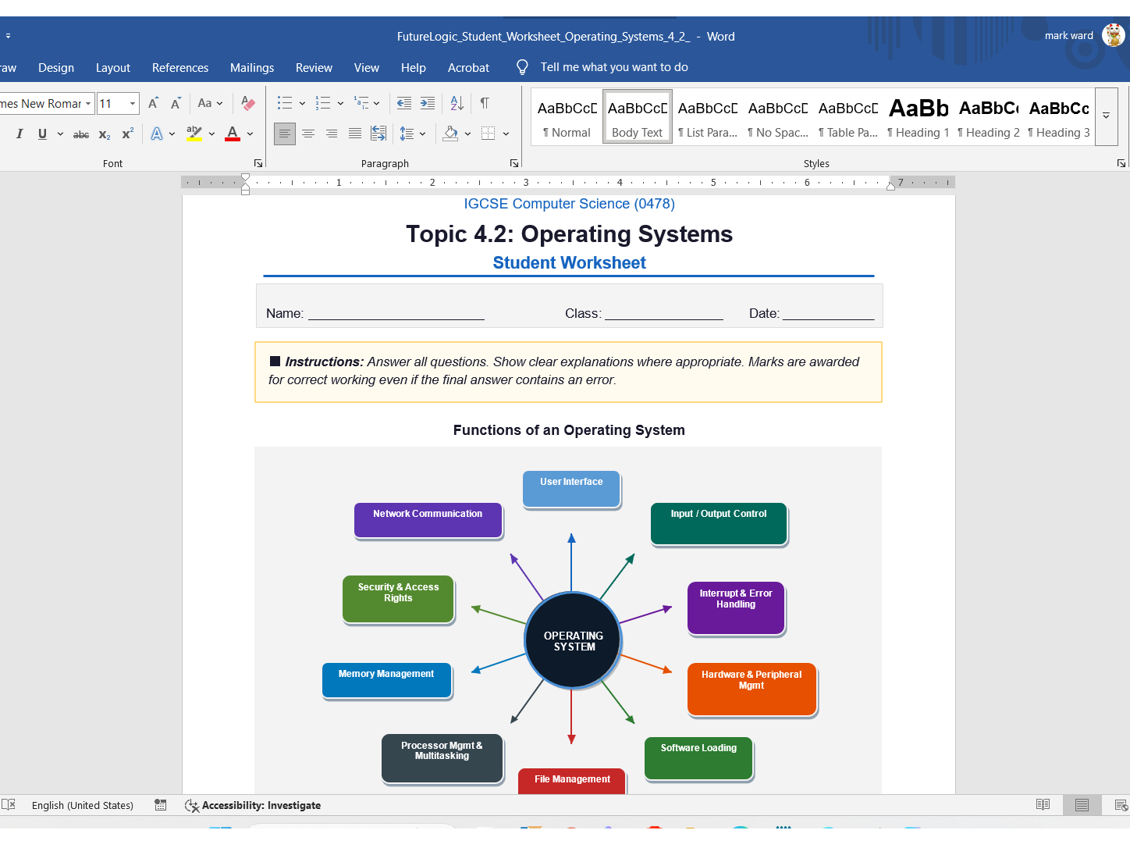
Task: Toggle Show/Hide paragraph marks
Action: [485, 103]
